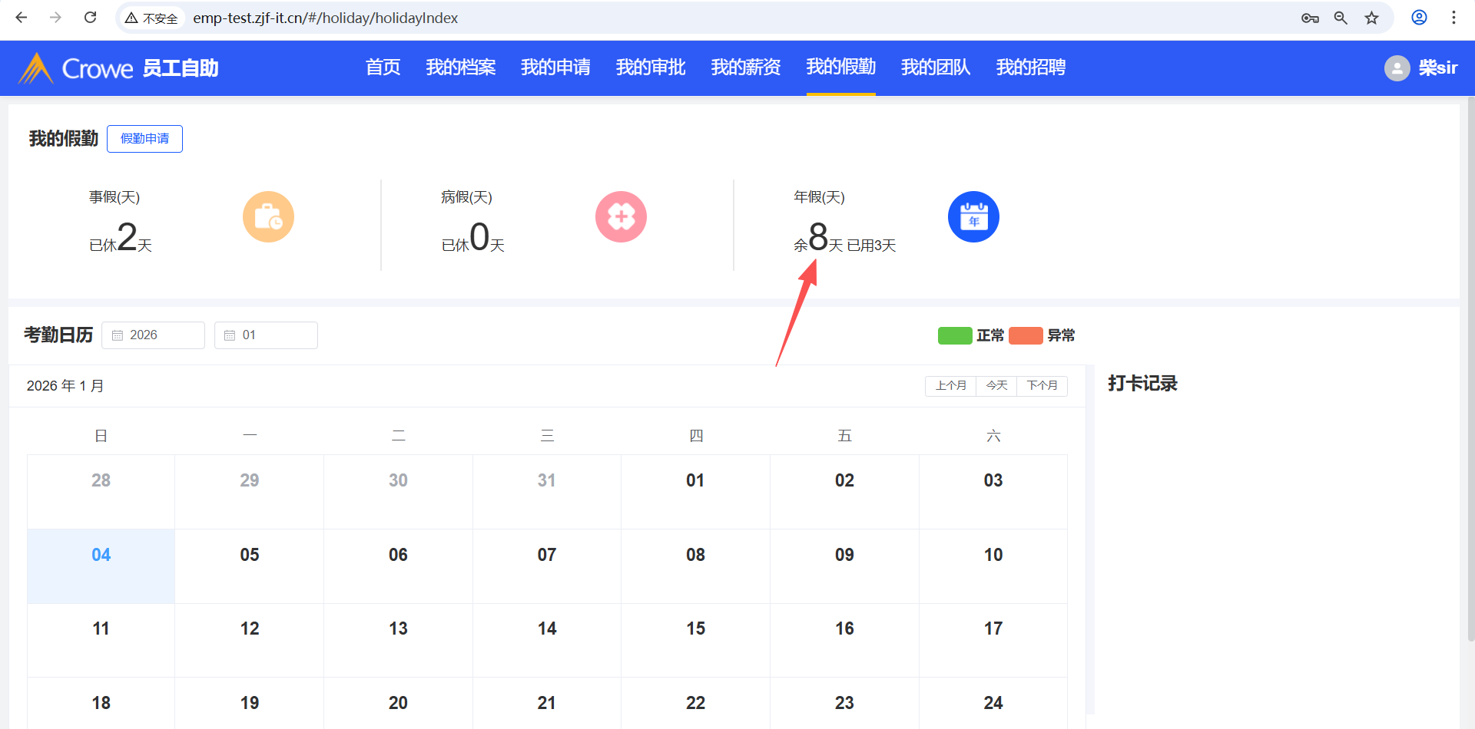1475x729 pixels.
Task: Switch to 我的薪资 tab
Action: pyautogui.click(x=745, y=68)
